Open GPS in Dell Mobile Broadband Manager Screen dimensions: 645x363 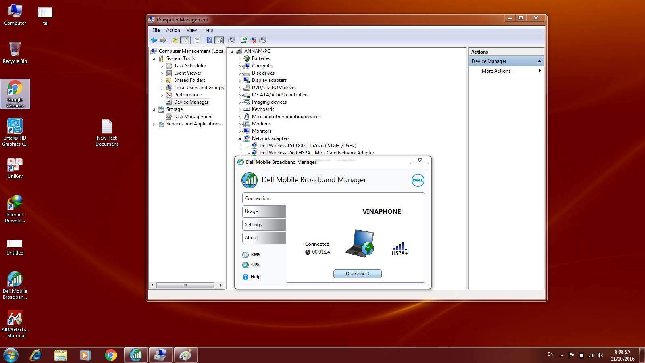coord(251,265)
